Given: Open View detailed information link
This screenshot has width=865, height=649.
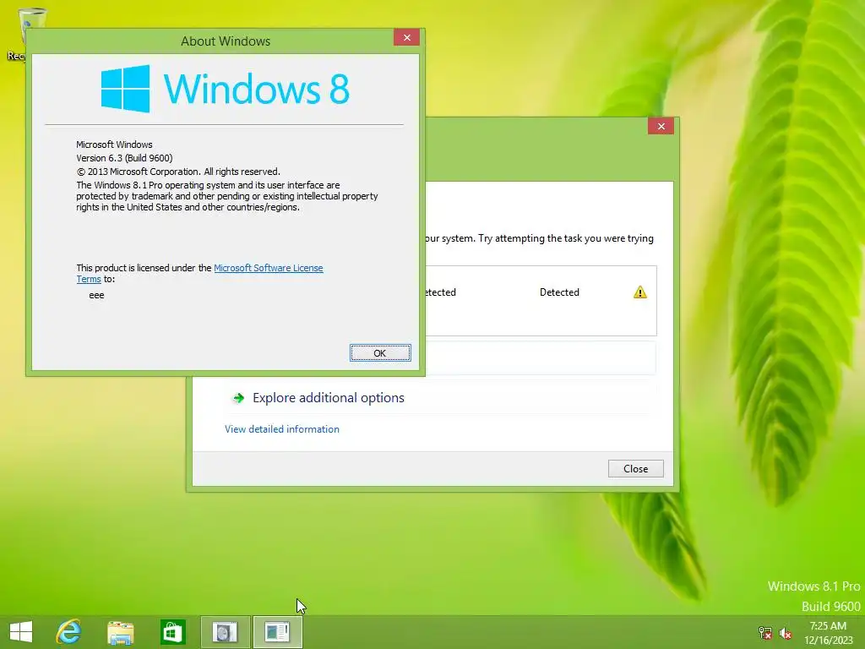Looking at the screenshot, I should (x=282, y=428).
